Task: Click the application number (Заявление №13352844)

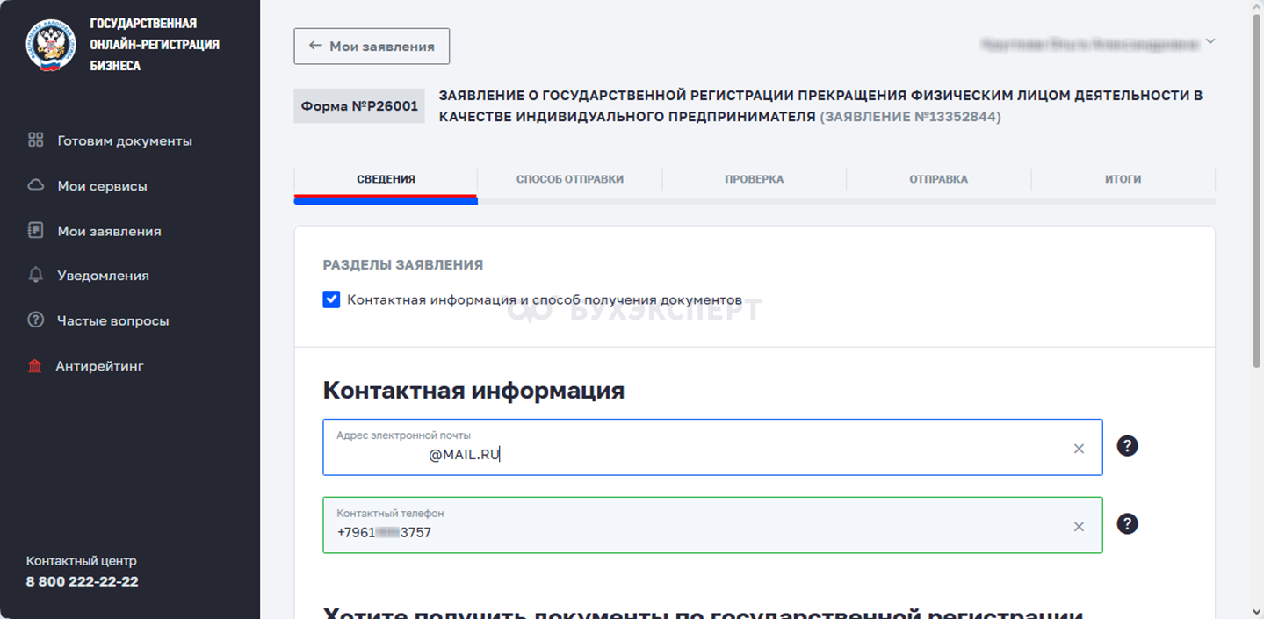Action: coord(910,117)
